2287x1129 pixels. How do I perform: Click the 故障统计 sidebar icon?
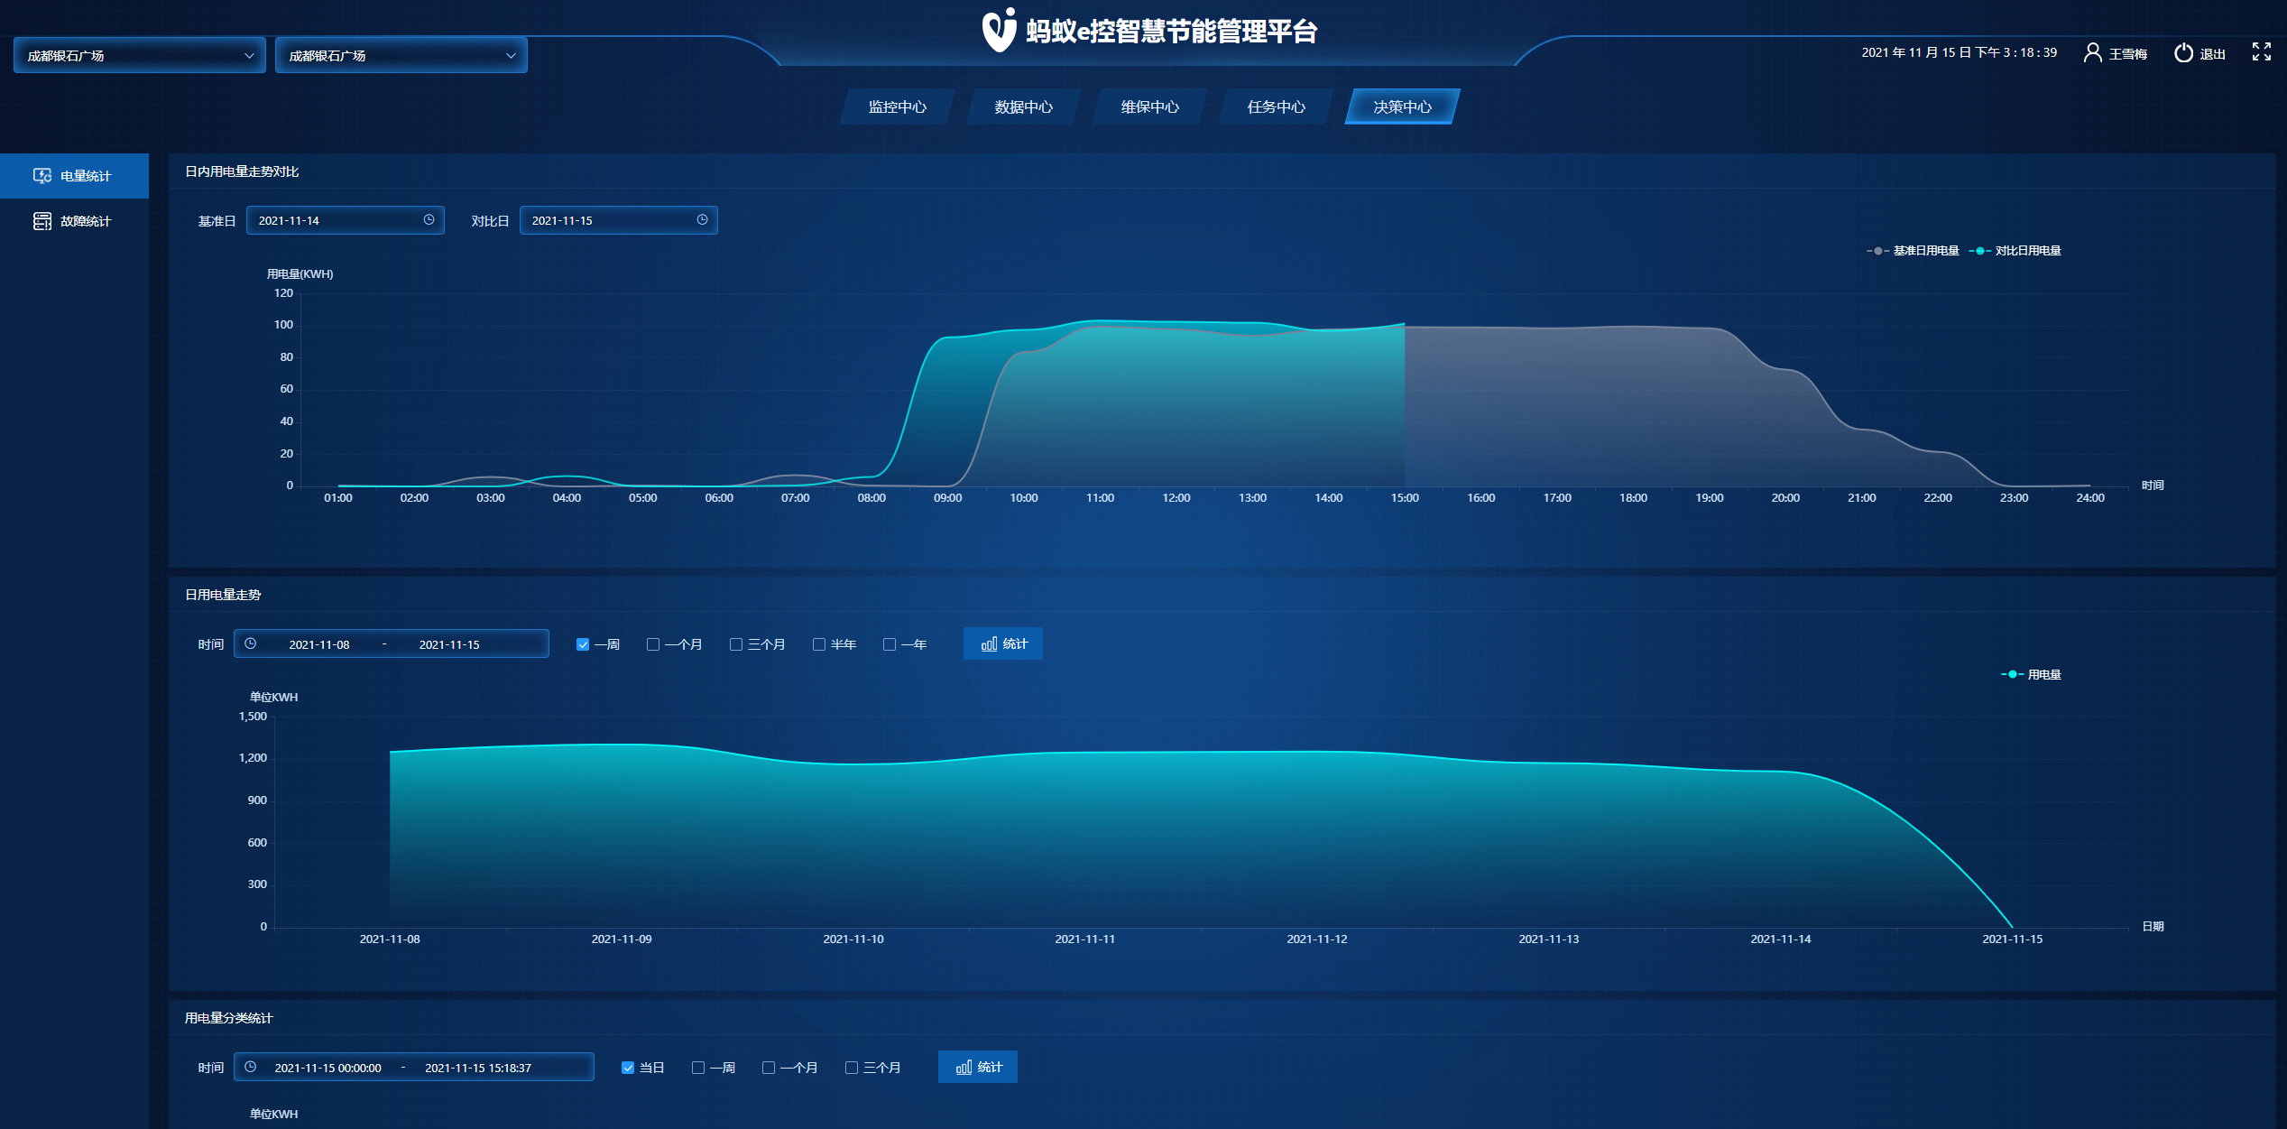click(x=42, y=221)
